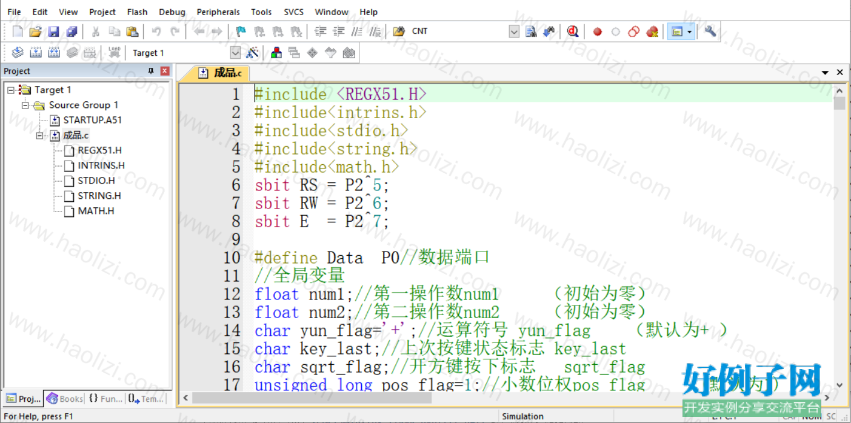Open the File menu

tap(14, 12)
